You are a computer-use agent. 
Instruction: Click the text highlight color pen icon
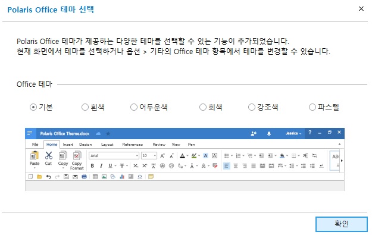click(x=194, y=156)
